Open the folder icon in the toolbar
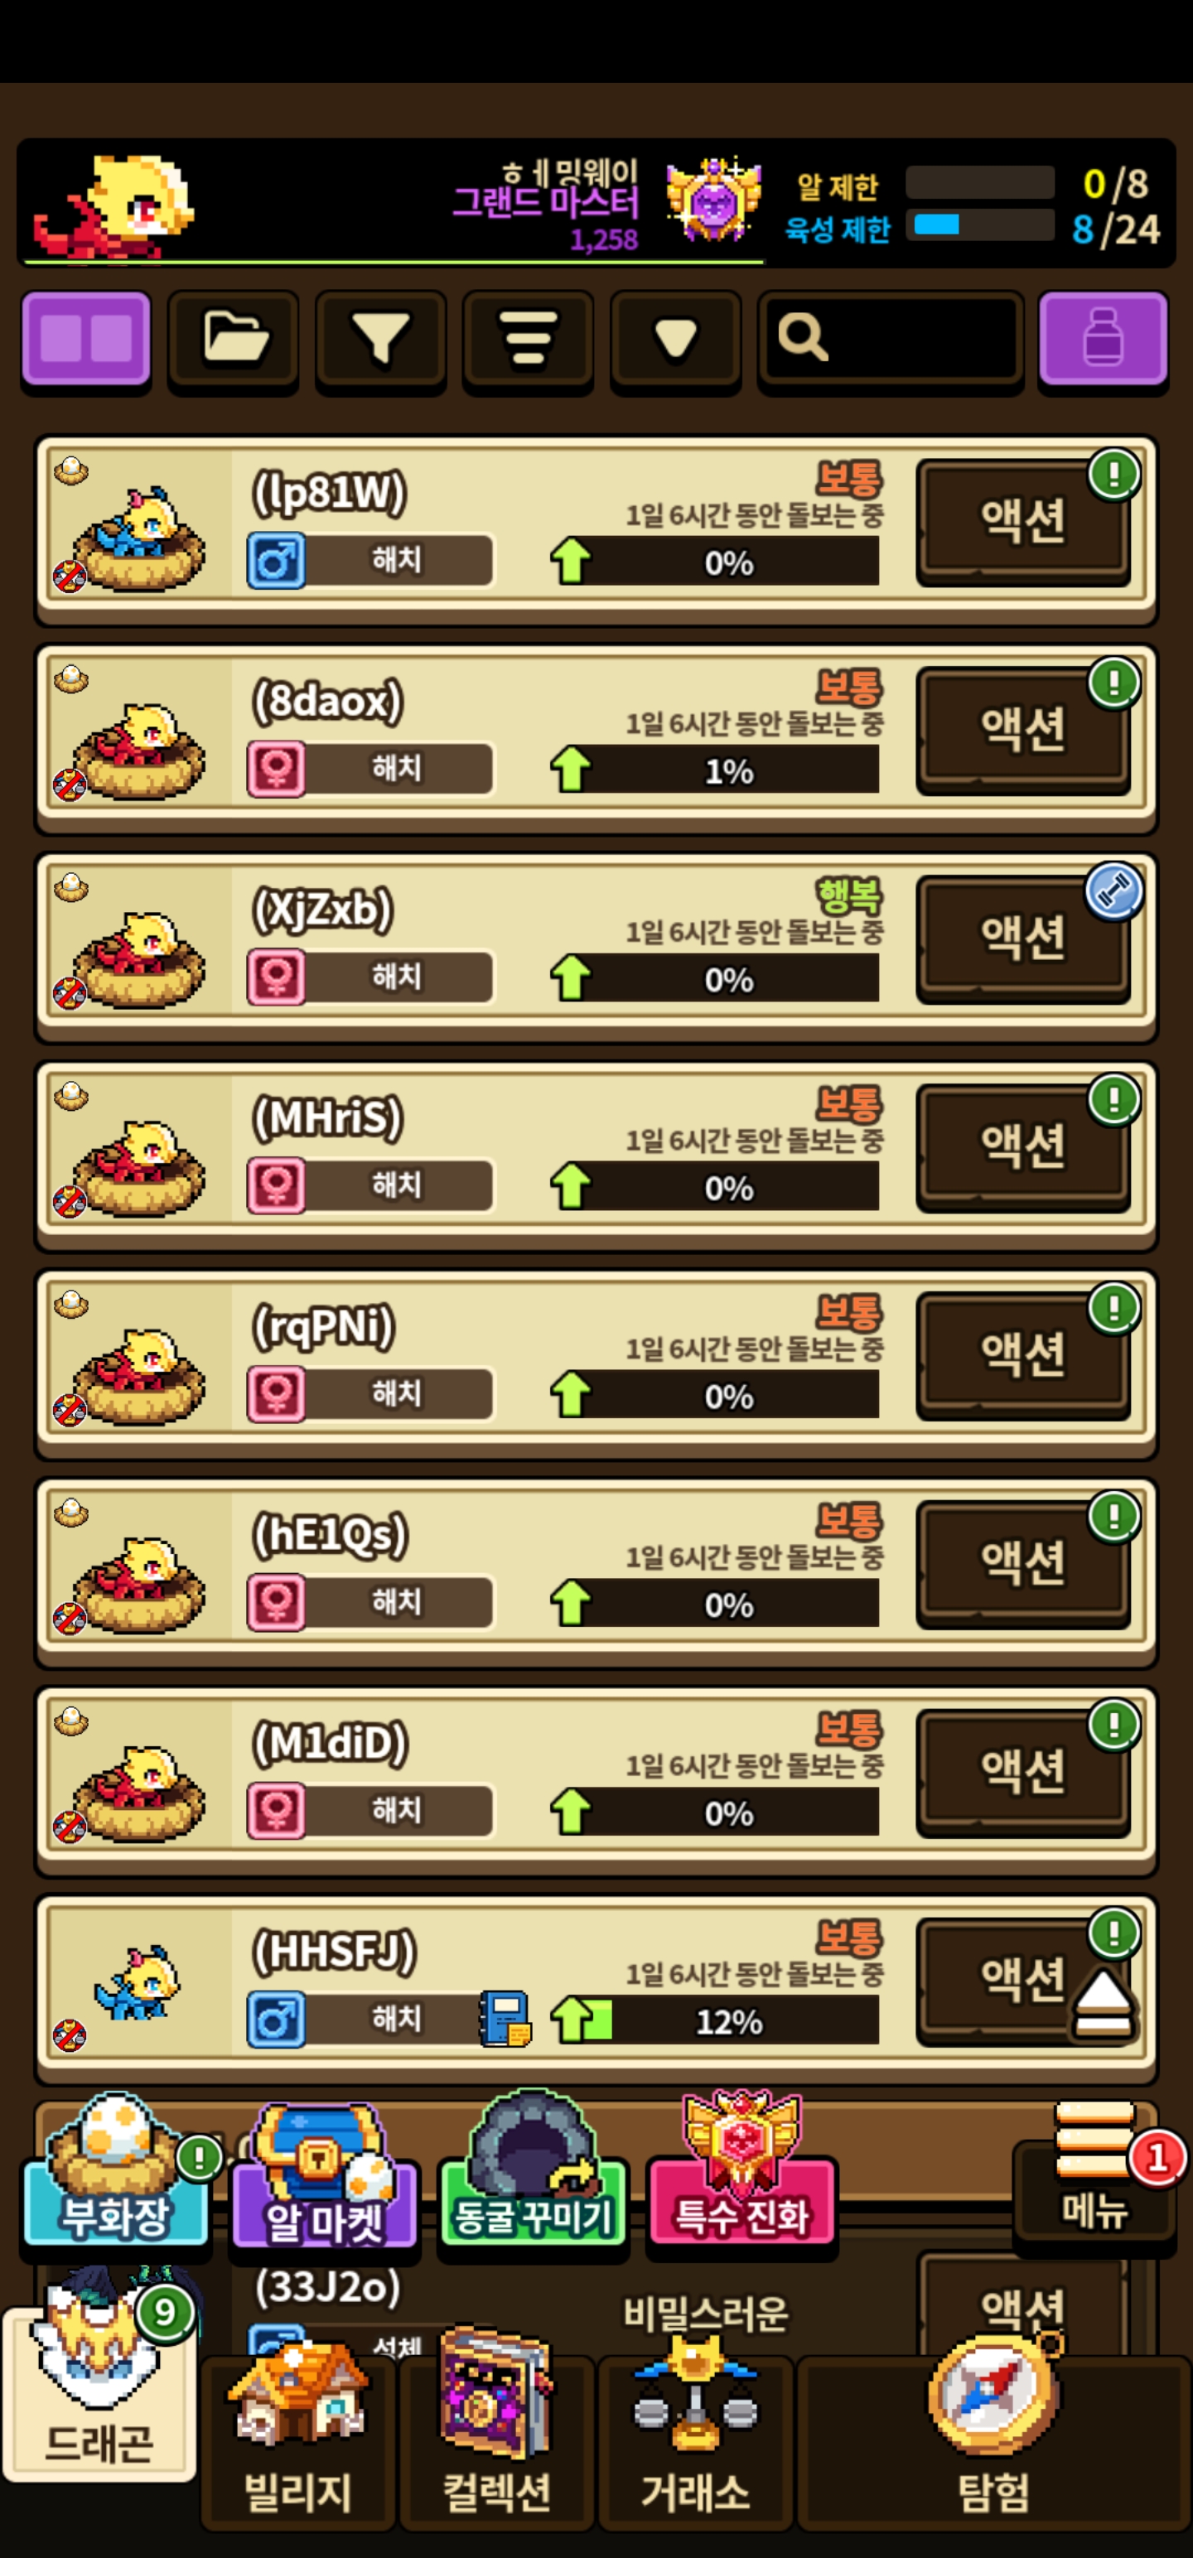 click(x=234, y=340)
